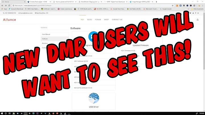This screenshot has height=115, width=205.
Task: Select Software in the Service sidebar
Action: (55, 39)
